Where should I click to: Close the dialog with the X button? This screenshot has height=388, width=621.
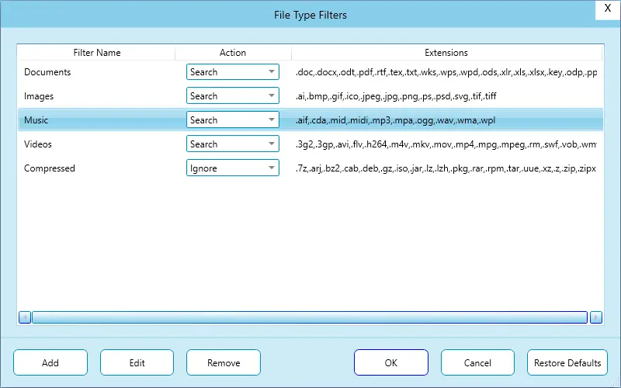(608, 9)
